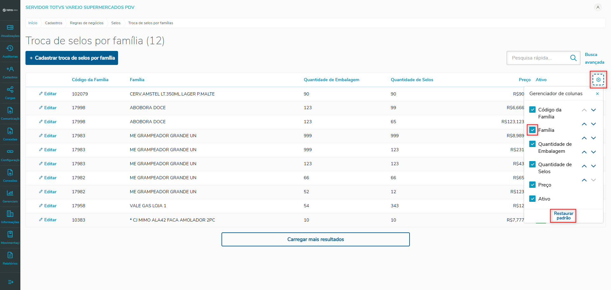The height and width of the screenshot is (290, 611).
Task: Uncheck the Família column checkbox
Action: 532,130
